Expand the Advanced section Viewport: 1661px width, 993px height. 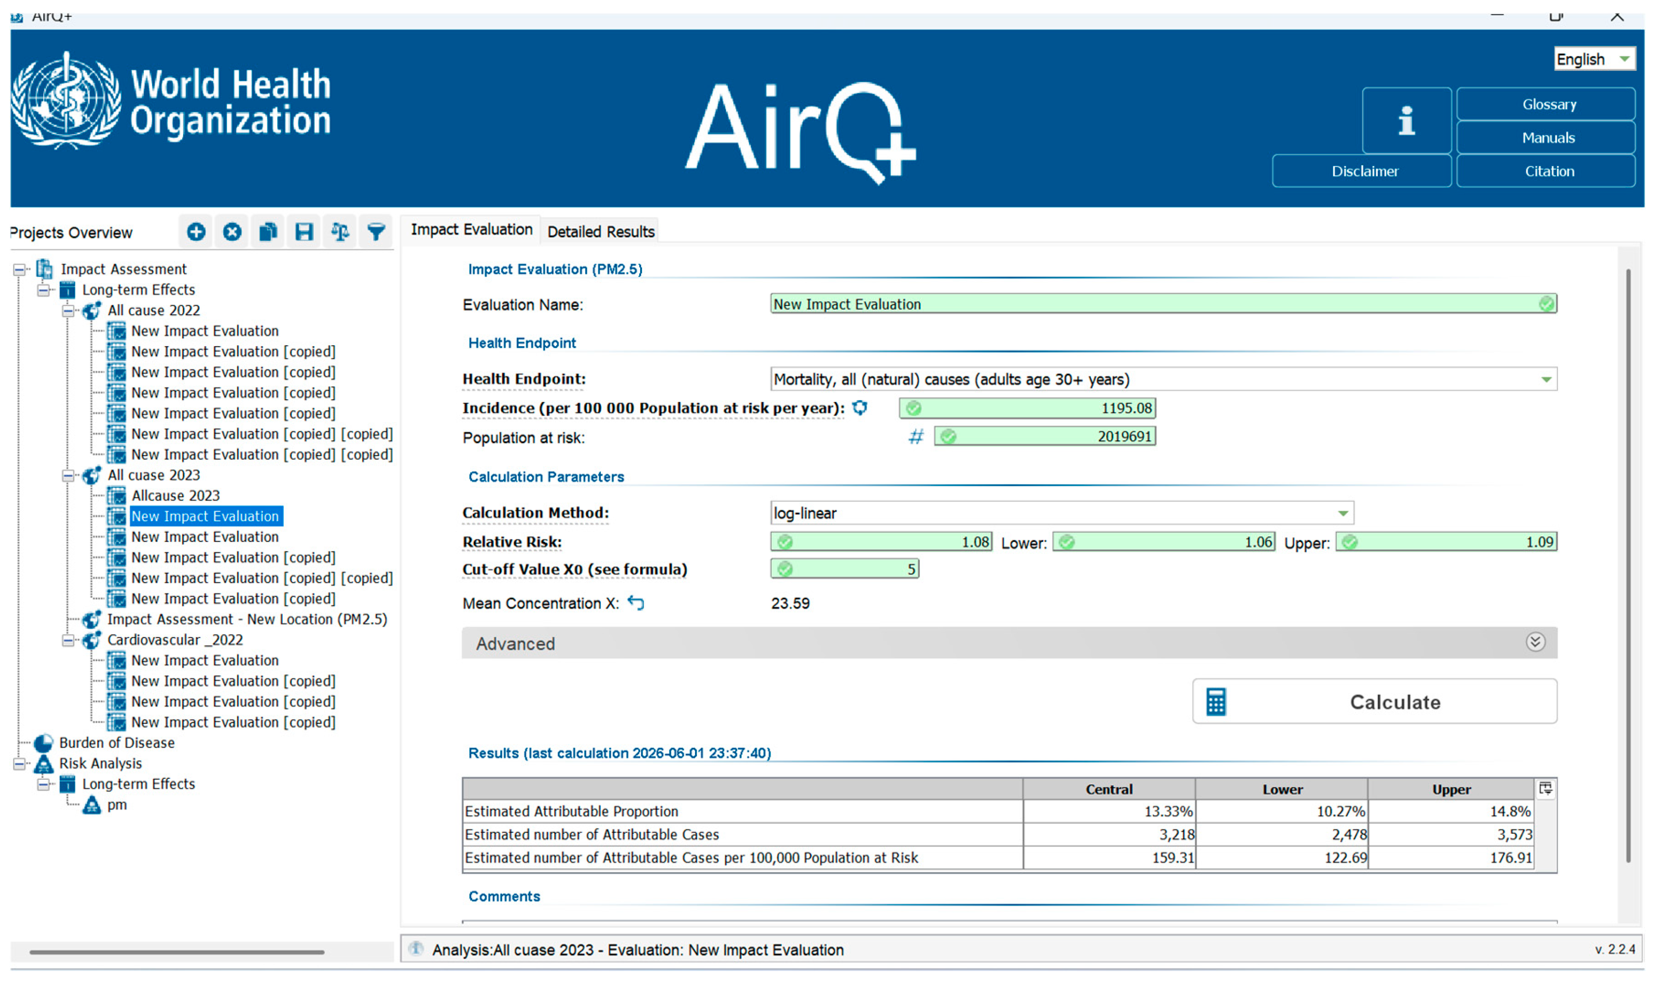click(x=1535, y=642)
